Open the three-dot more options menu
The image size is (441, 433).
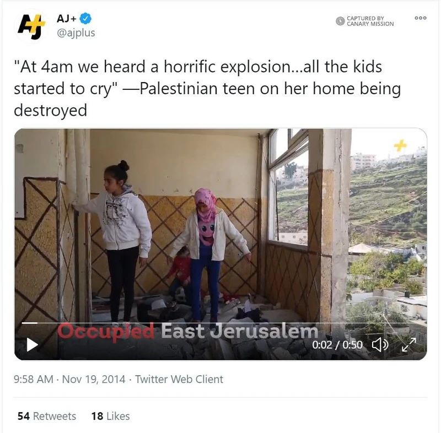coord(421,18)
